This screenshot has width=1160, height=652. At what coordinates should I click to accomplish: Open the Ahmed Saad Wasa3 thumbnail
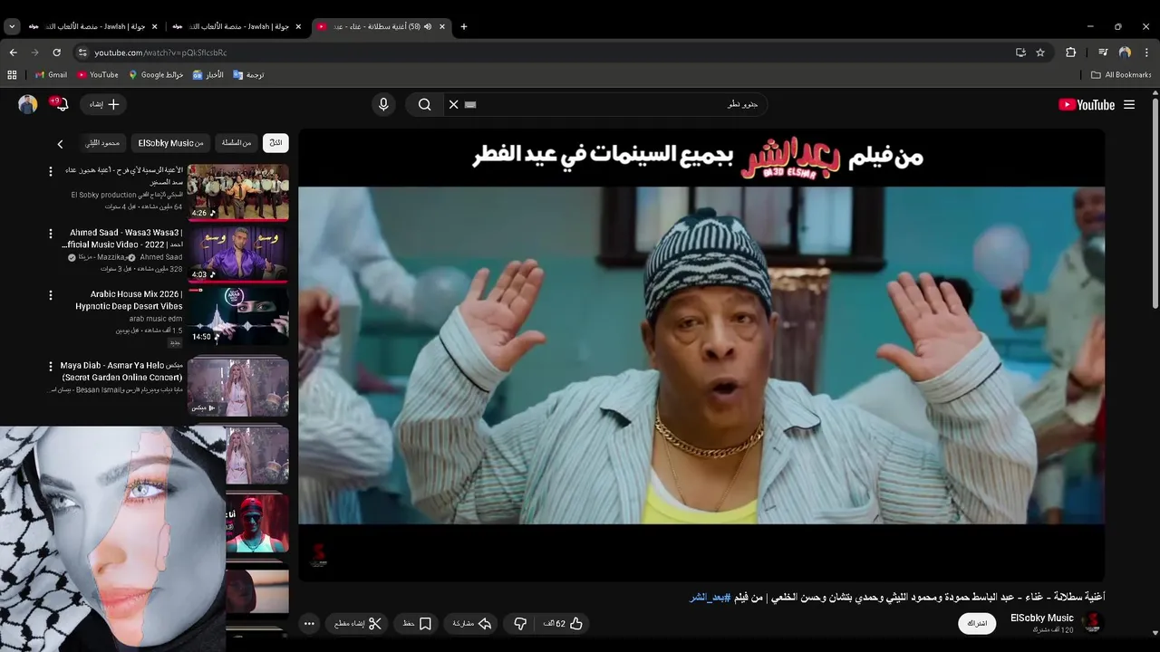pos(238,254)
